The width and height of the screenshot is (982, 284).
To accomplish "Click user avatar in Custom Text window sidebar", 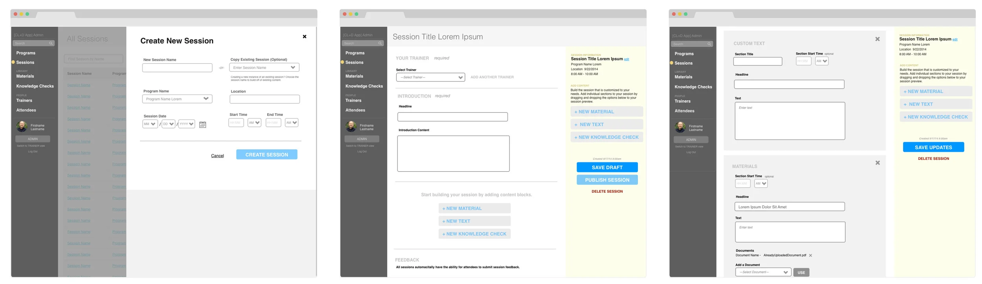I will point(680,127).
